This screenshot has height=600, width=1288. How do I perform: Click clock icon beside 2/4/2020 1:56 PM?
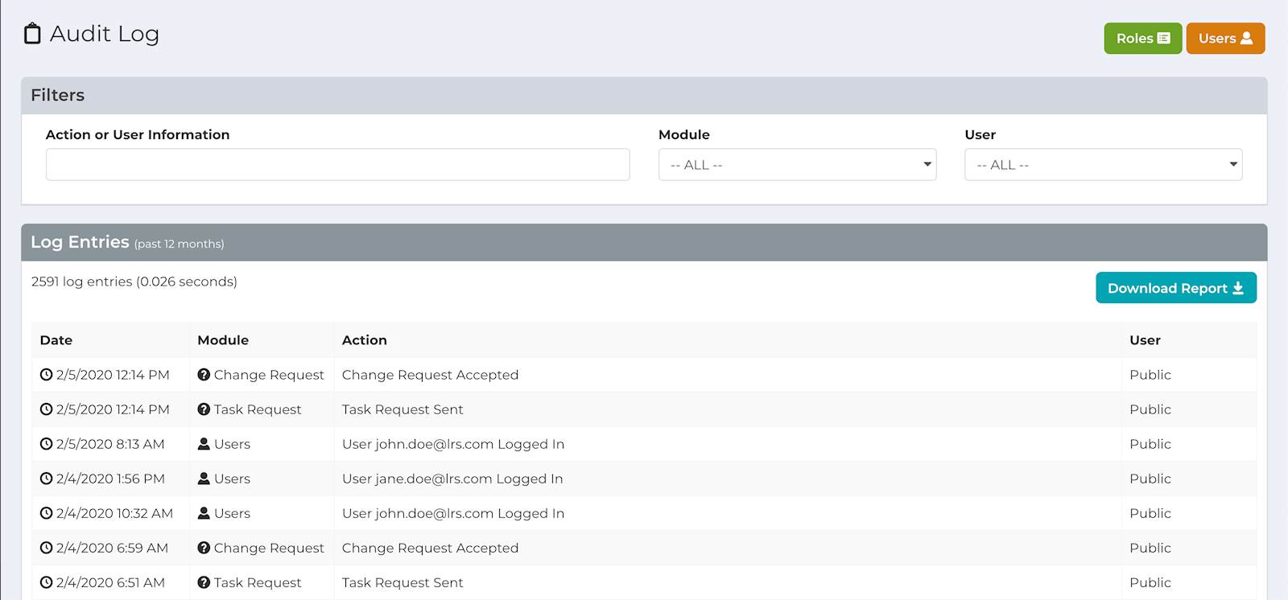(47, 479)
